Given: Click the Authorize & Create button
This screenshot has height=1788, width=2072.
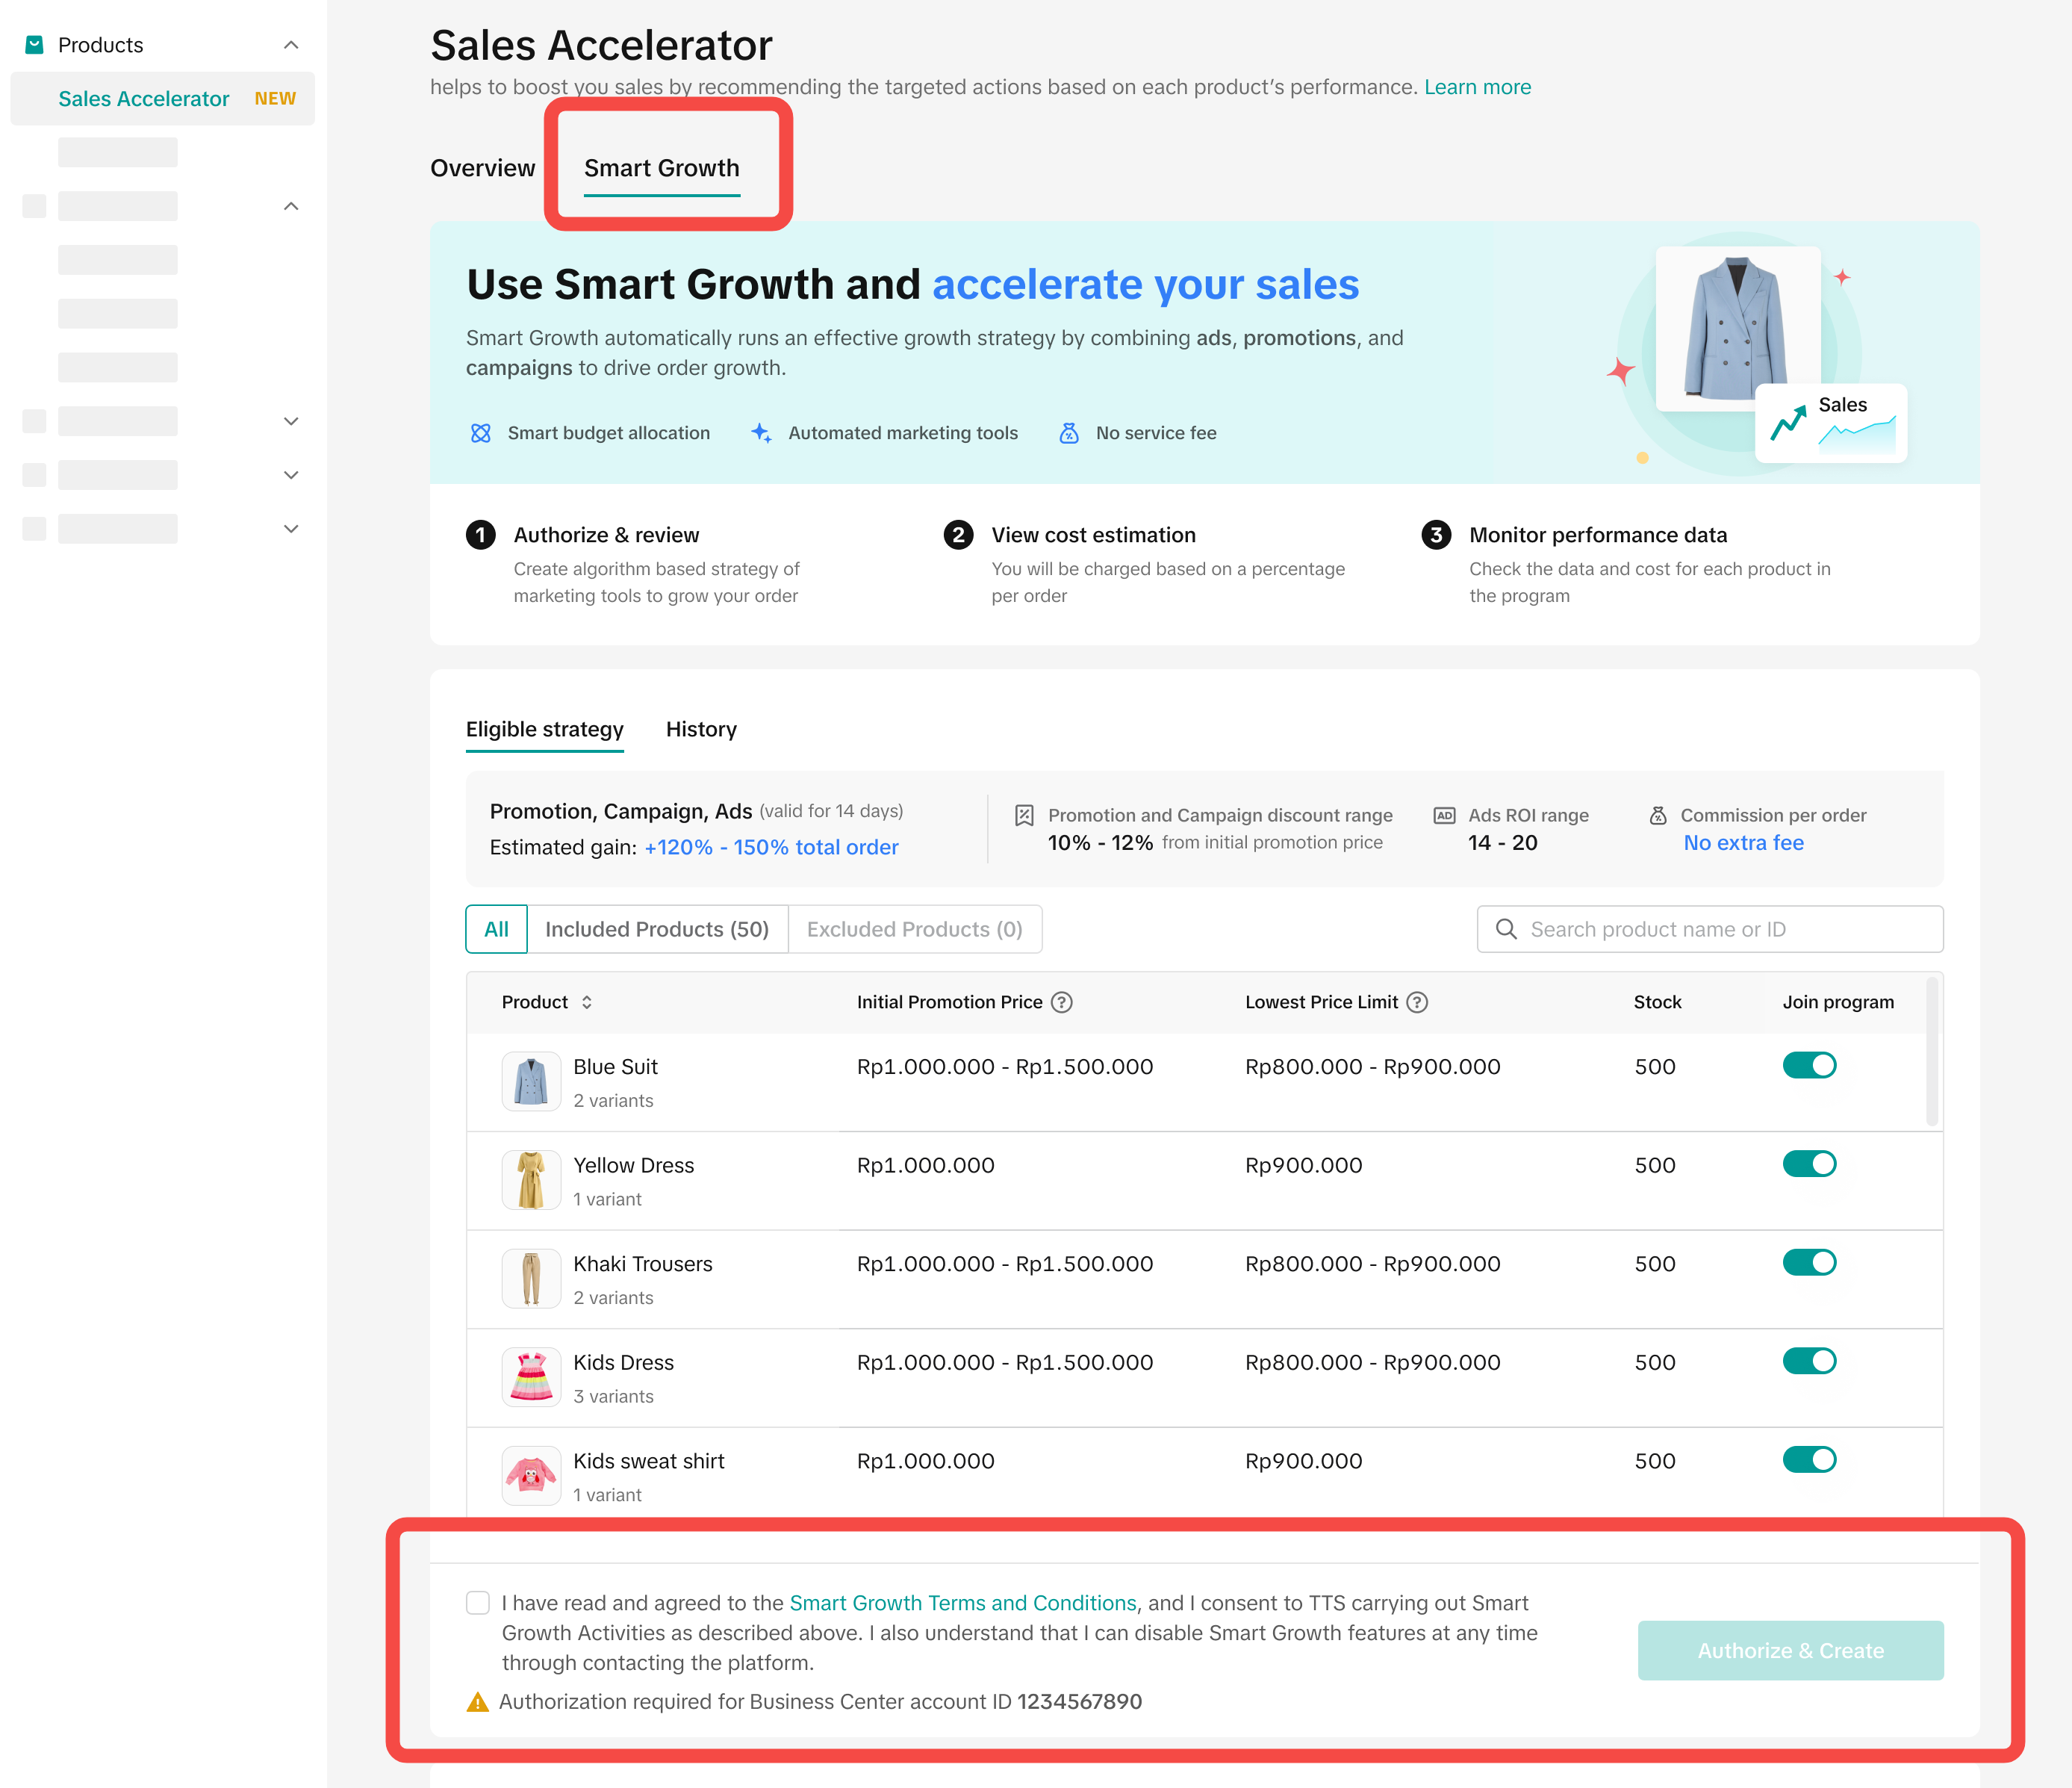Looking at the screenshot, I should pos(1790,1650).
